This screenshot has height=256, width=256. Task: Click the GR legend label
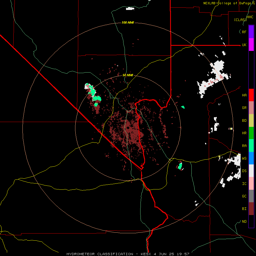pyautogui.click(x=244, y=108)
